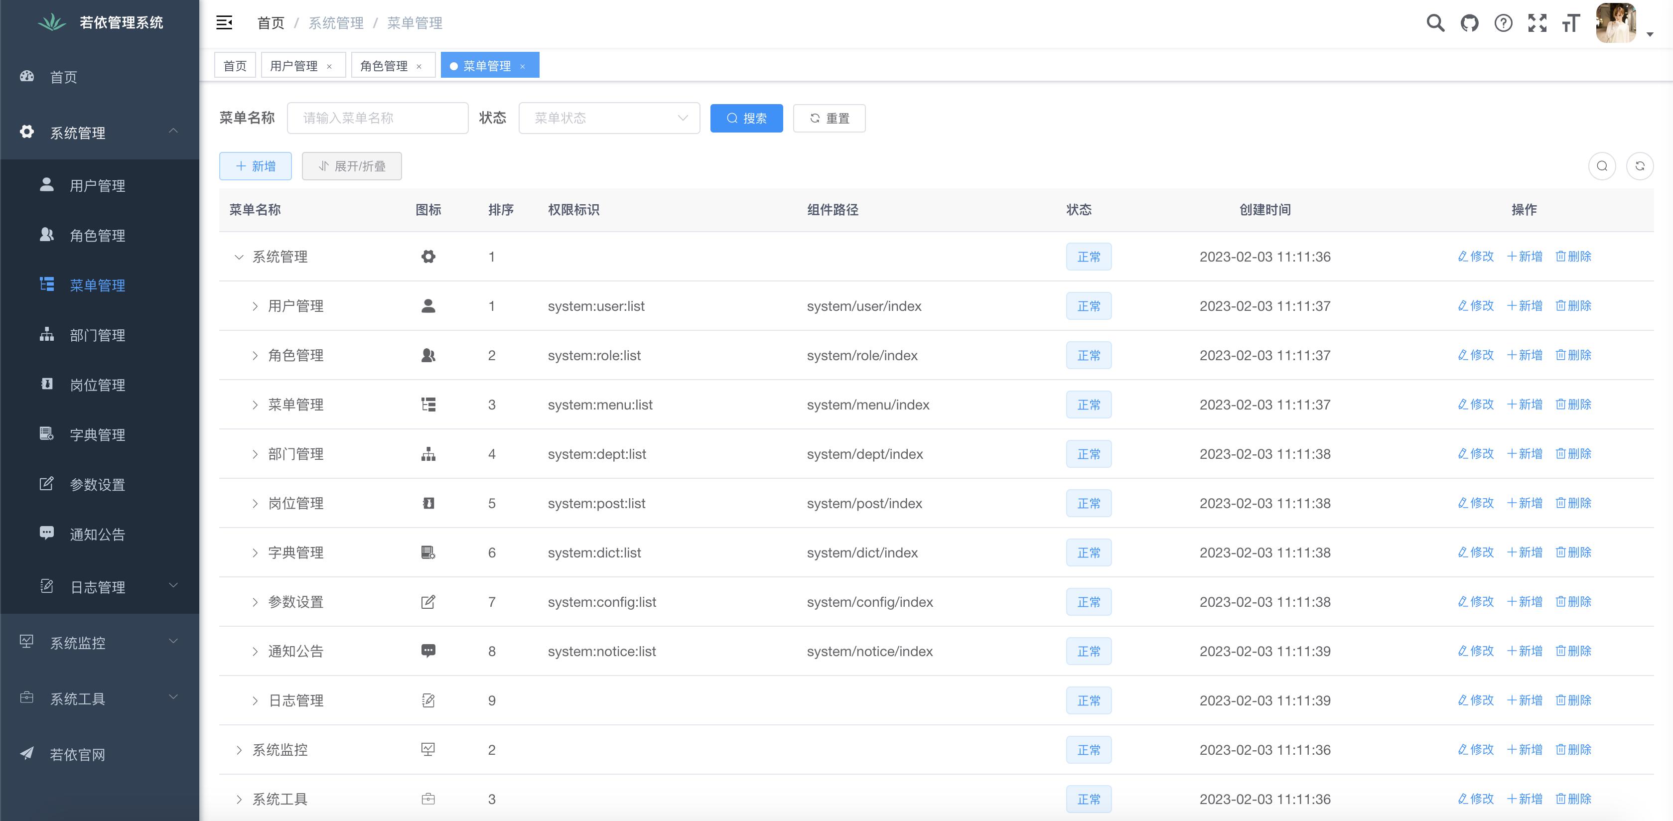The image size is (1673, 821).
Task: Click the 菜单名称 input field
Action: [378, 118]
